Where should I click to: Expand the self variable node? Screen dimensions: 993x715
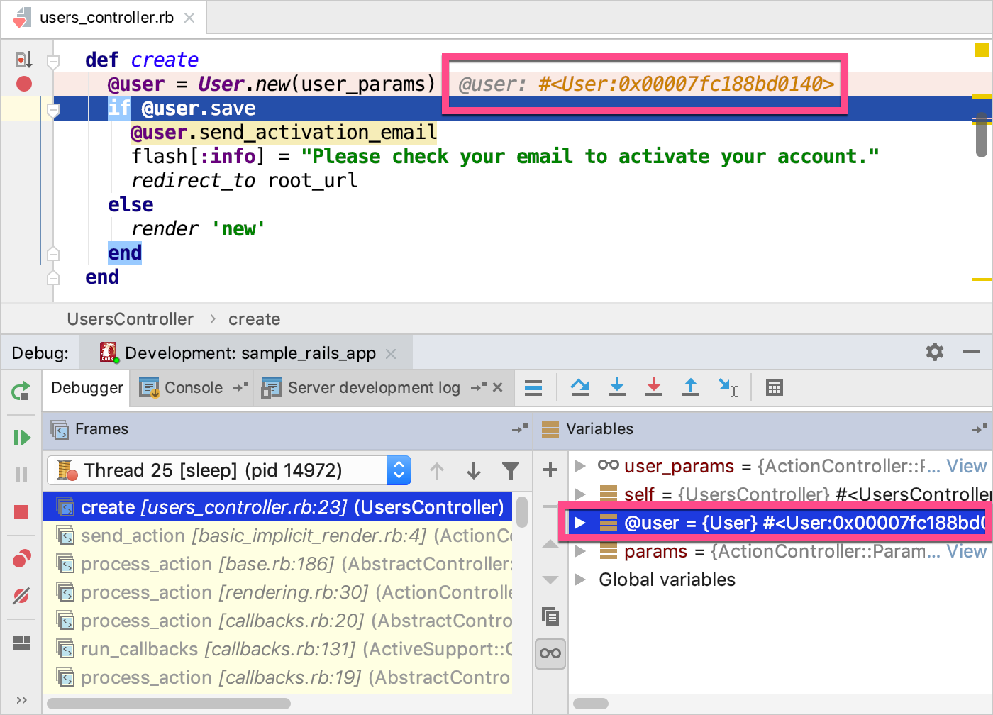click(x=580, y=494)
